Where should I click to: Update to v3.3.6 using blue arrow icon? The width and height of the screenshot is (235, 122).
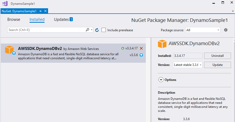(141, 55)
